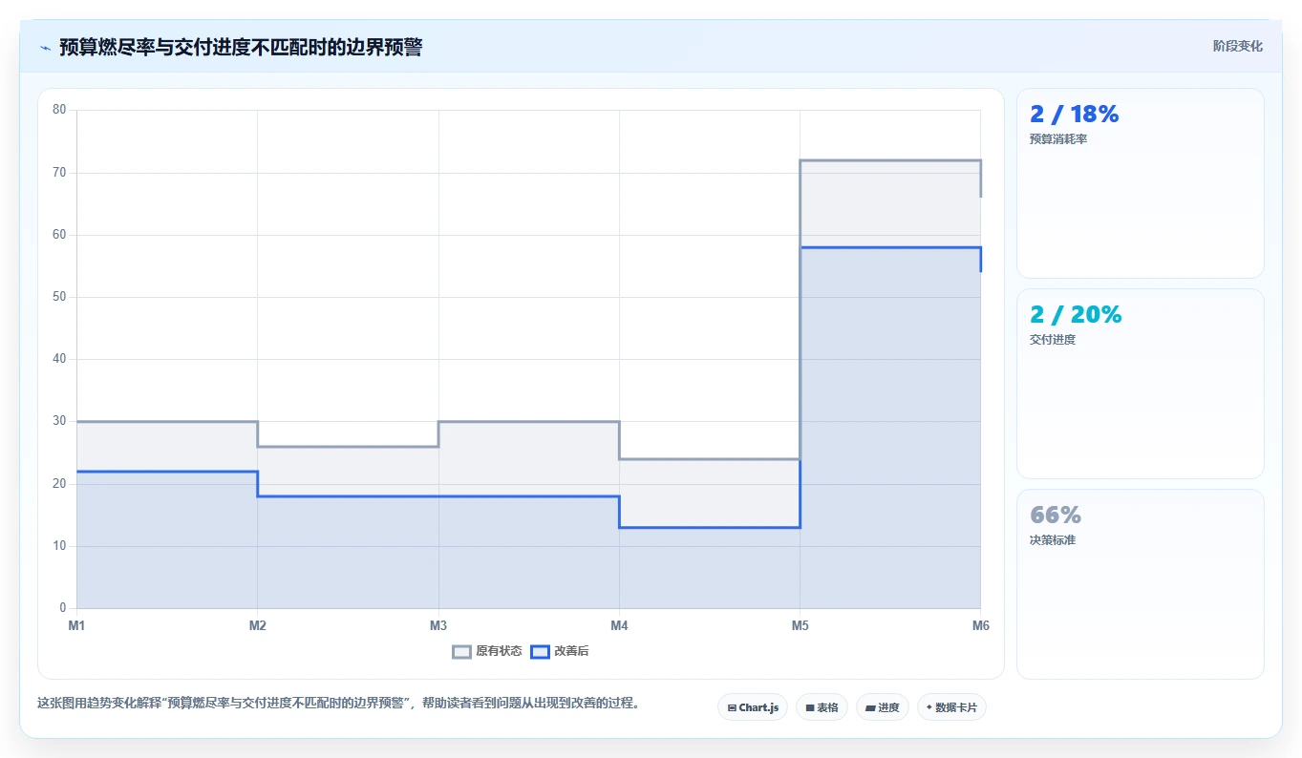The width and height of the screenshot is (1302, 758).
Task: Select the 数据卡片 chip
Action: [951, 707]
